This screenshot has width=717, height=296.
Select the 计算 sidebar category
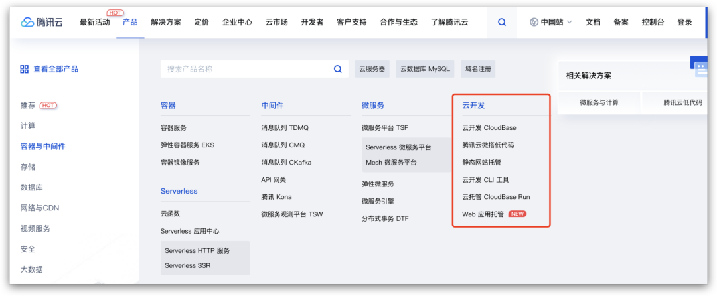click(28, 125)
